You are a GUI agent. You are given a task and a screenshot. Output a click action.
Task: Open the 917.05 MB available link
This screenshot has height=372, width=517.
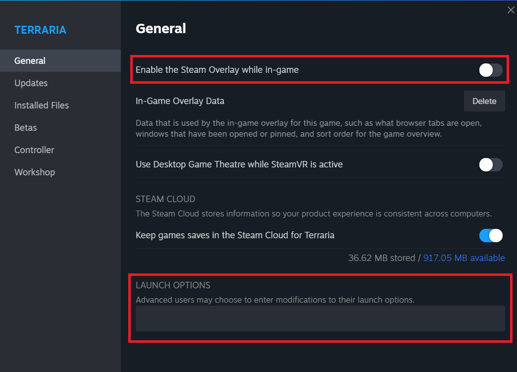[464, 258]
